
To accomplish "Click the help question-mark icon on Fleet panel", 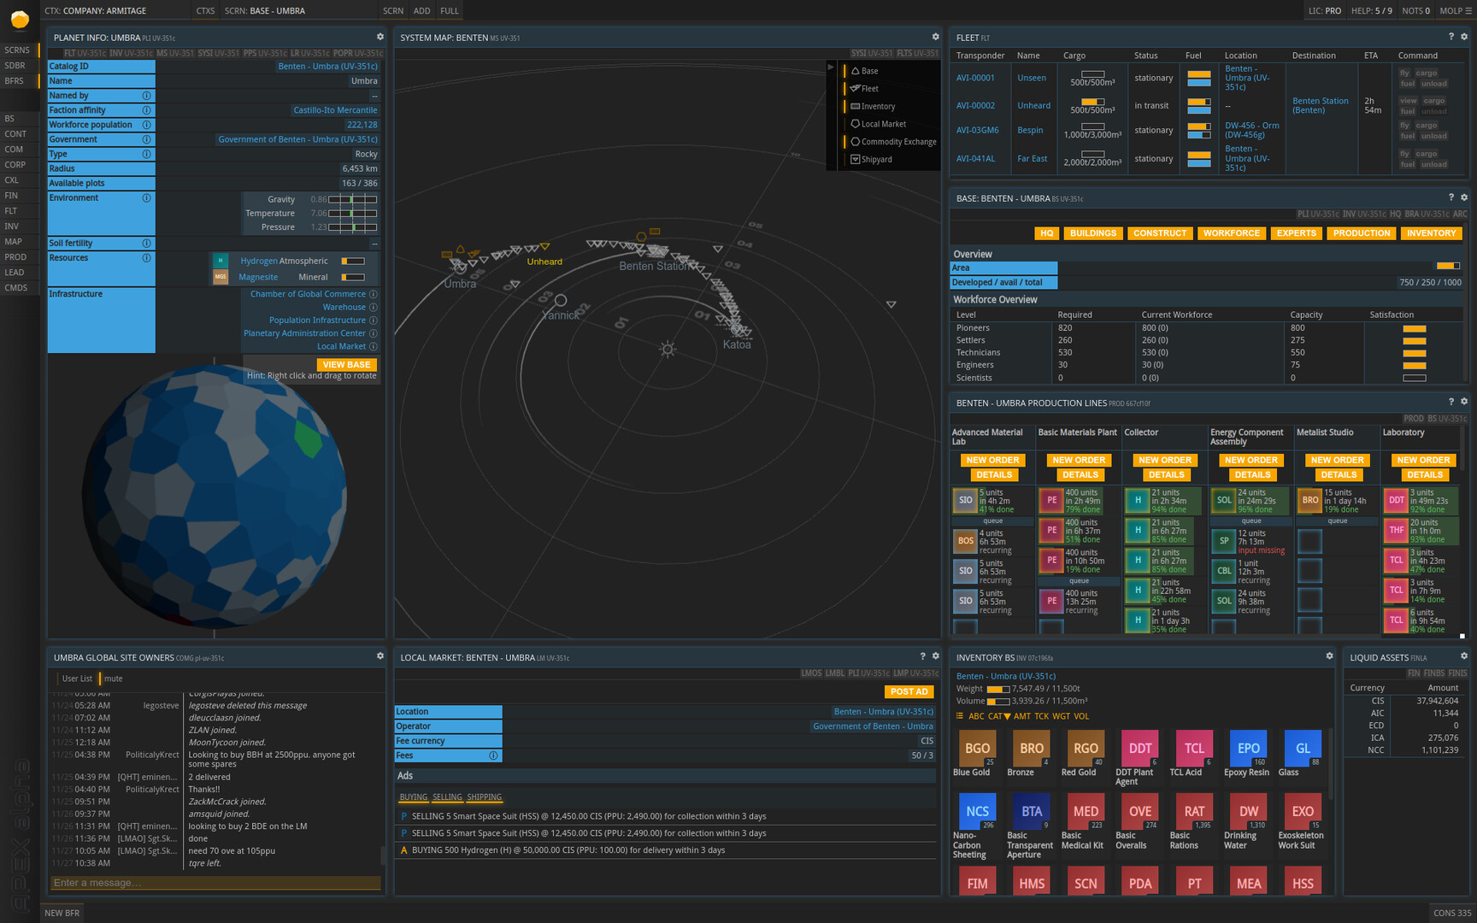I will (1451, 36).
